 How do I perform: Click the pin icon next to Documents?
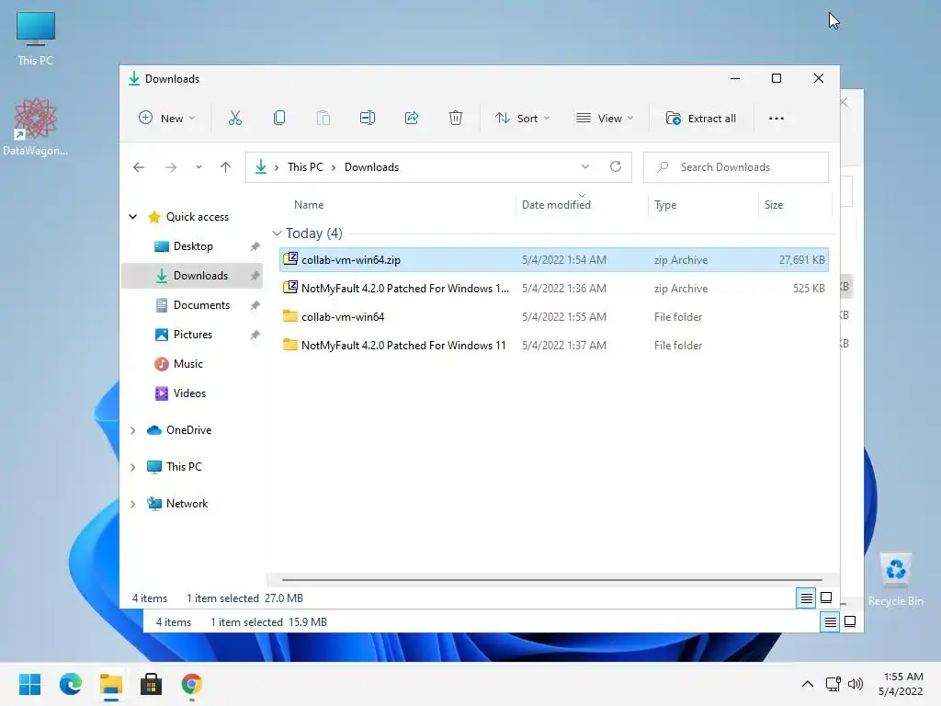click(x=255, y=305)
